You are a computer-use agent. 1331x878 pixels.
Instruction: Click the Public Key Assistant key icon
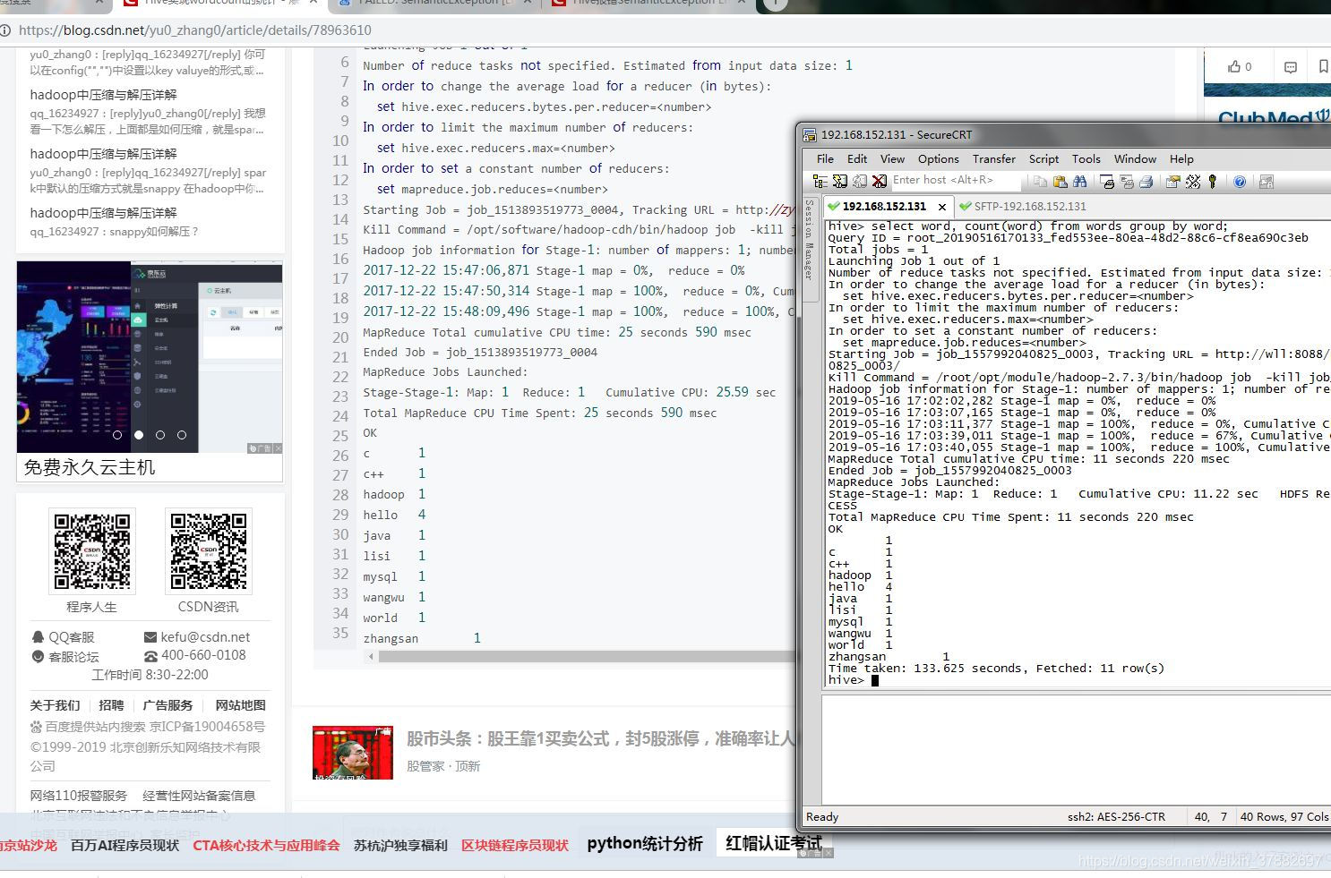click(x=1213, y=182)
